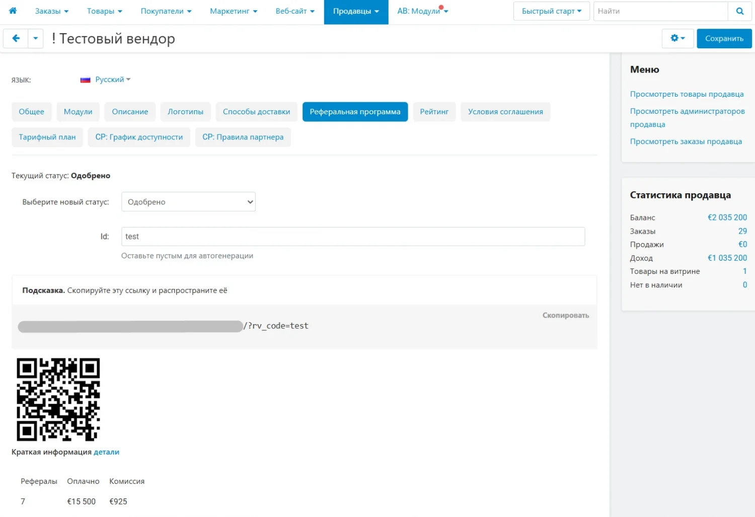Open the Заказы menu
Screen dimensions: 755x517
(x=51, y=11)
